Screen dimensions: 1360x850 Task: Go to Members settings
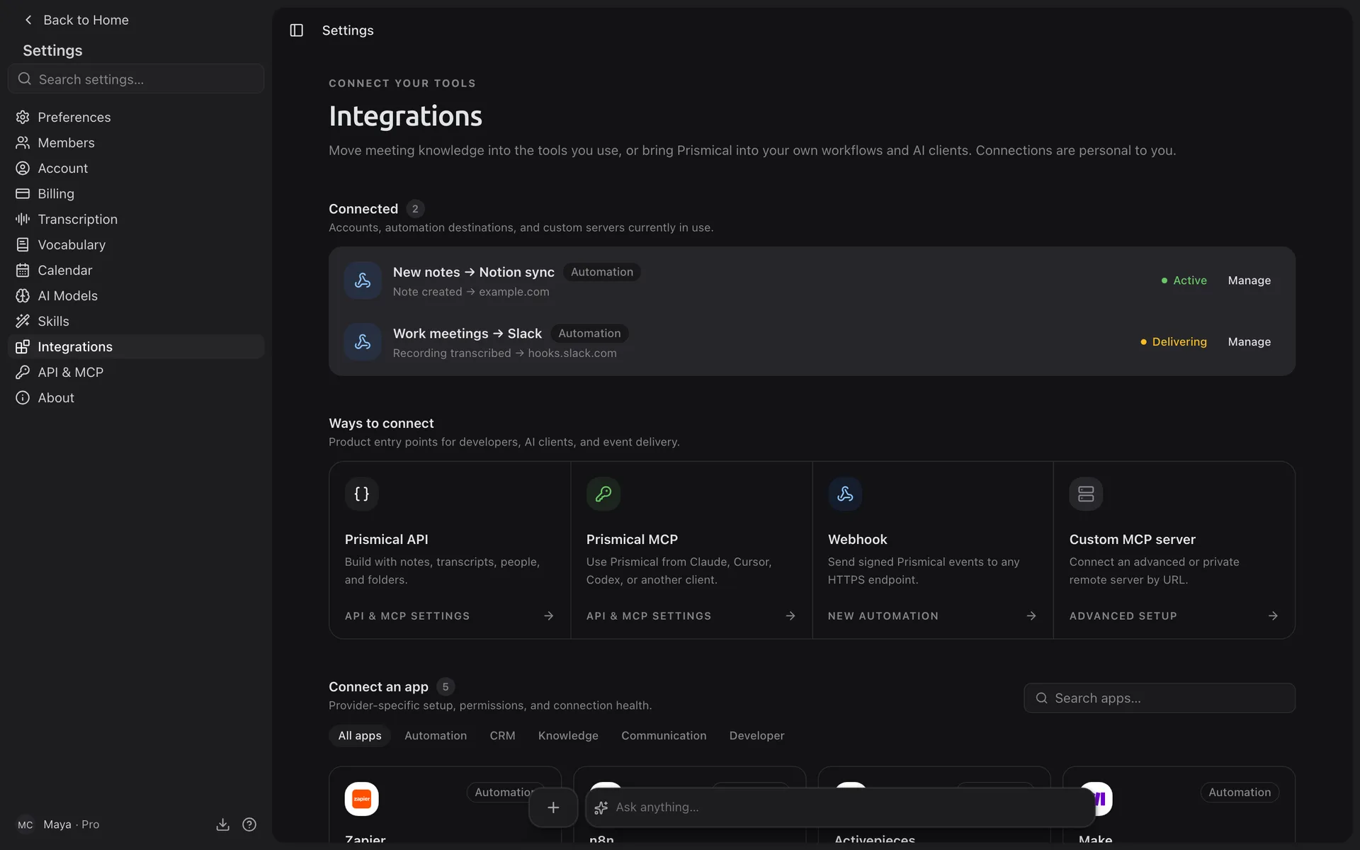[x=136, y=142]
